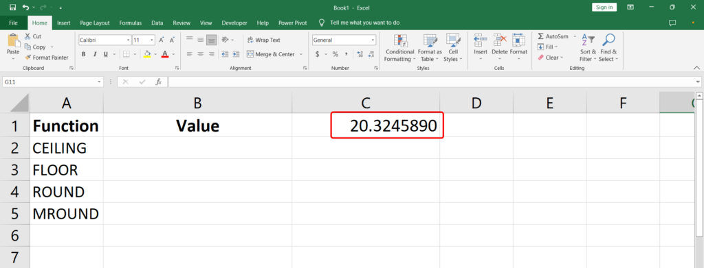Copy the selection
The image size is (704, 268).
pyautogui.click(x=35, y=47)
